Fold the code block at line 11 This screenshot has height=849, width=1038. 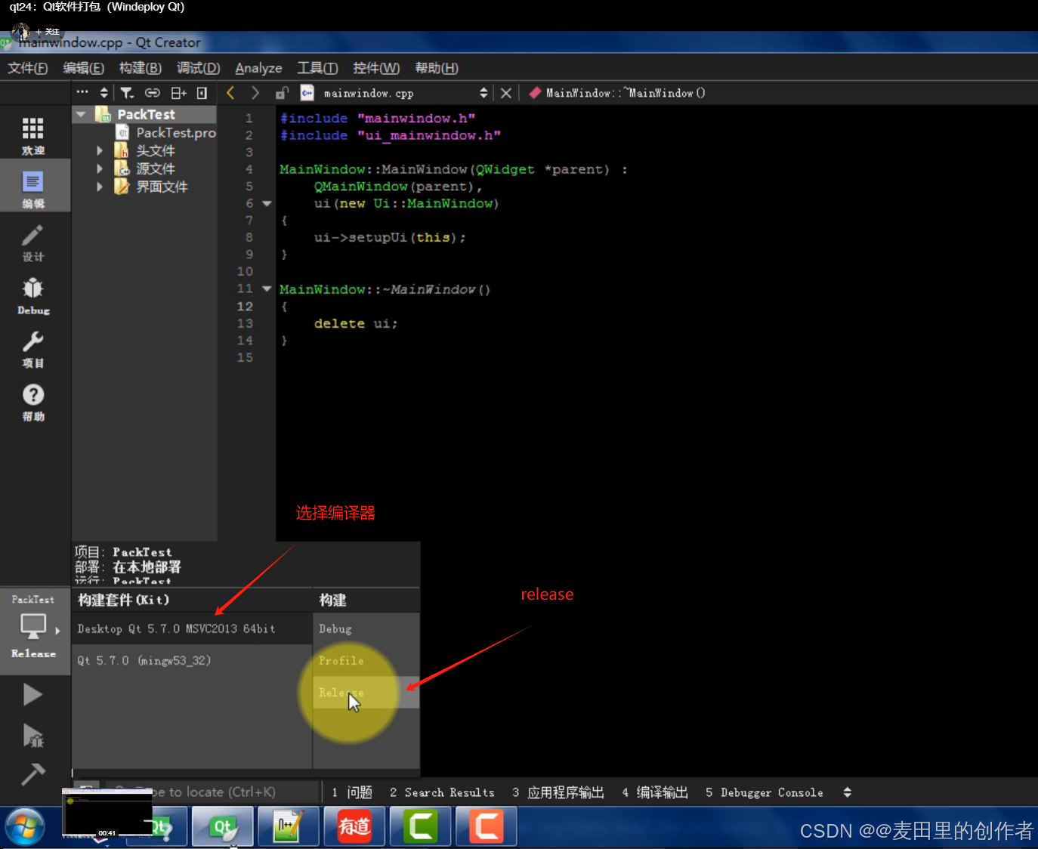point(267,289)
